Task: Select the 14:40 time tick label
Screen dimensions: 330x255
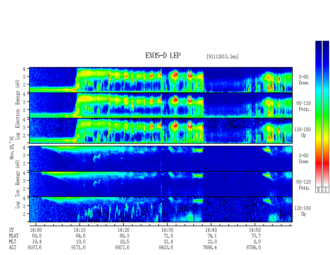Action: [211, 230]
